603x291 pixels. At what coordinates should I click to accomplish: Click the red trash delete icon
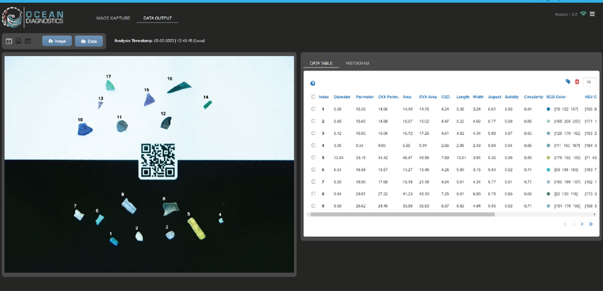click(577, 81)
